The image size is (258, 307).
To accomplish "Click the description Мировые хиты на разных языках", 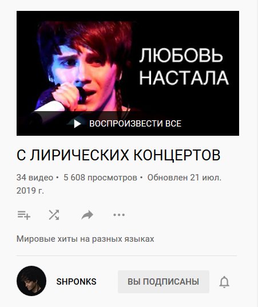I will coord(85,239).
